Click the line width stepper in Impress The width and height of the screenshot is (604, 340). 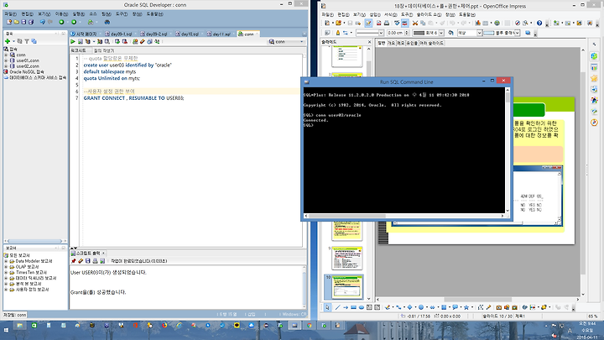click(x=407, y=33)
